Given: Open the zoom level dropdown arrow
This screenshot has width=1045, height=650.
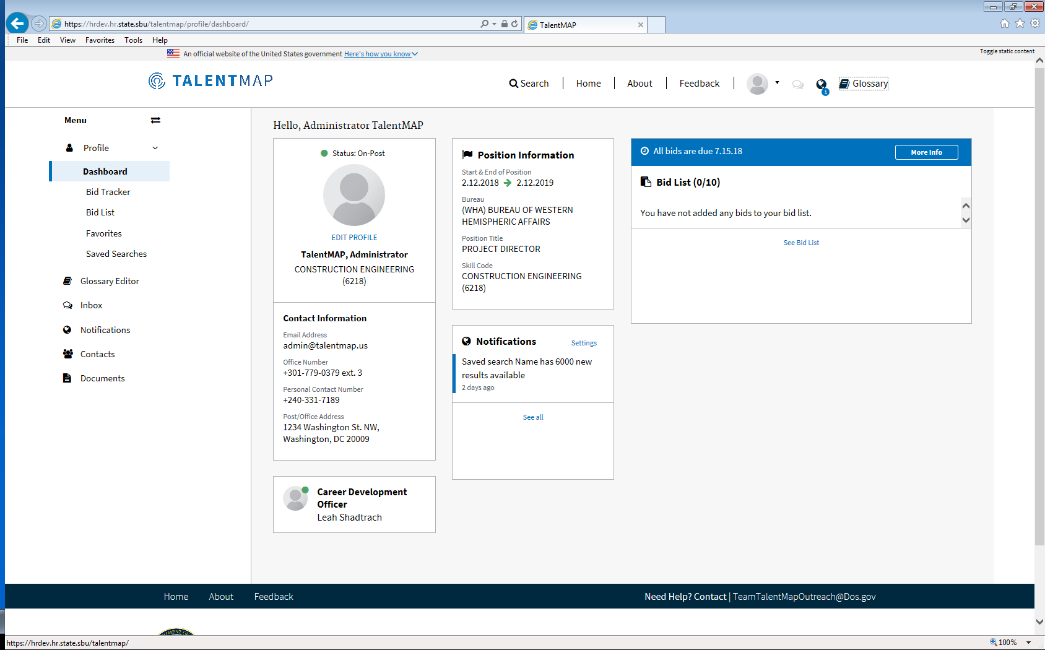Looking at the screenshot, I should (1028, 643).
